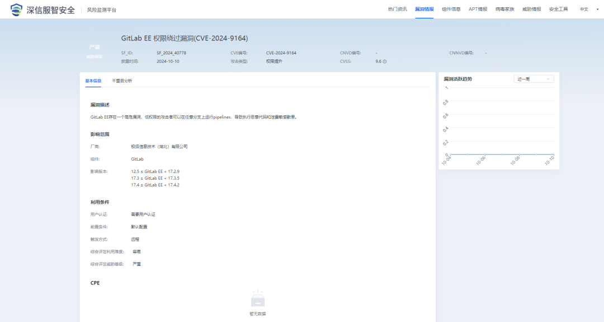
Task: Click the GitLab component value
Action: click(x=137, y=159)
